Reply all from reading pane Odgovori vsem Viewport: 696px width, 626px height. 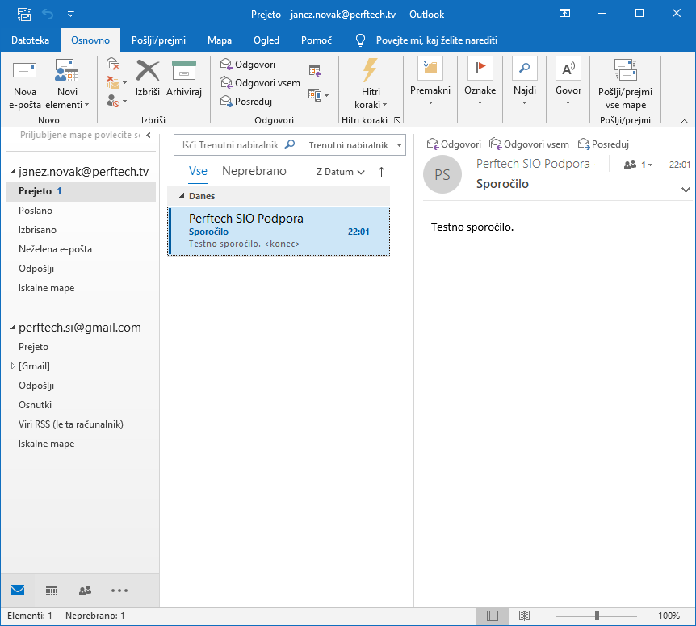coord(529,144)
